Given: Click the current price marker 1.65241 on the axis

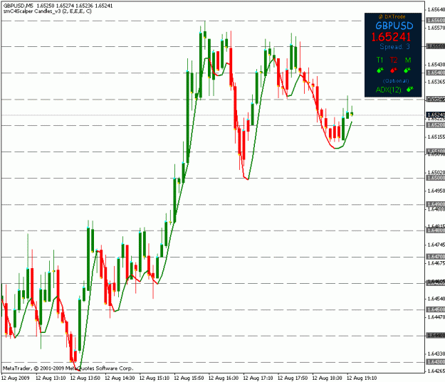Looking at the screenshot, I should tap(436, 115).
